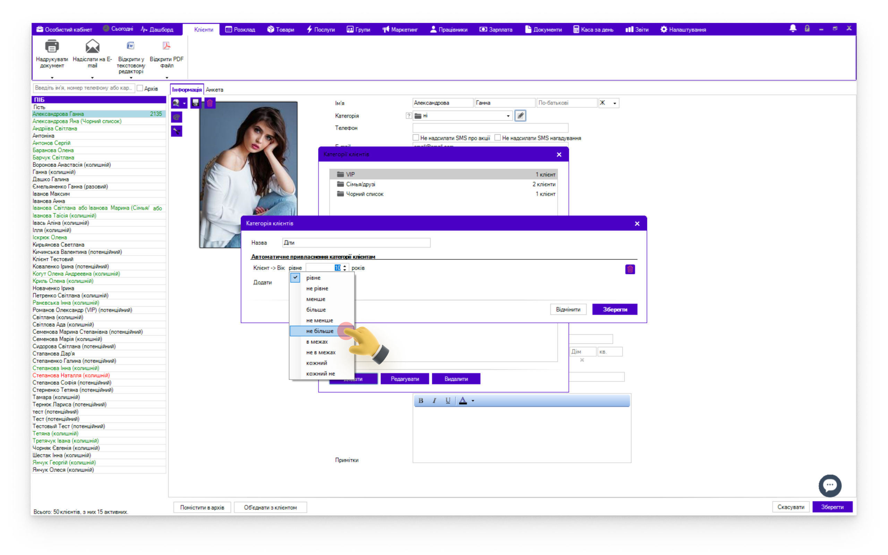
Task: Select the VIP category row
Action: pos(443,174)
